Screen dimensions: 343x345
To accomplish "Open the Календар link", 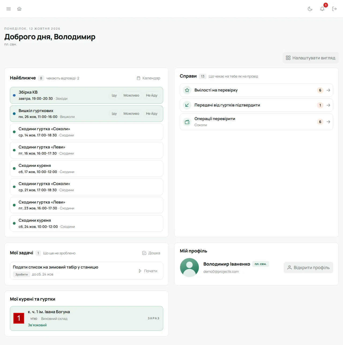I will pos(148,78).
